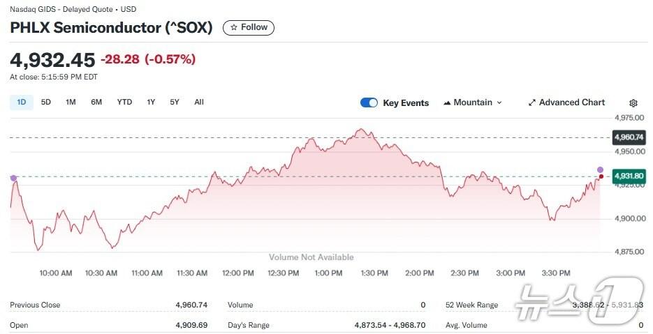The width and height of the screenshot is (653, 334).
Task: Click the 4,960.74 previous close price label
Action: coord(627,137)
